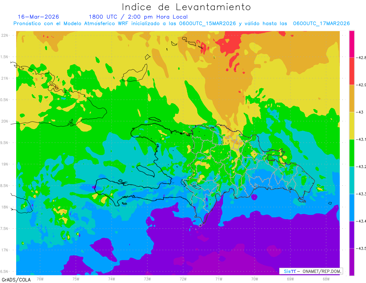Click the '73W' longitude label
Image resolution: width=366 pixels, height=283 pixels.
pyautogui.click(x=147, y=279)
